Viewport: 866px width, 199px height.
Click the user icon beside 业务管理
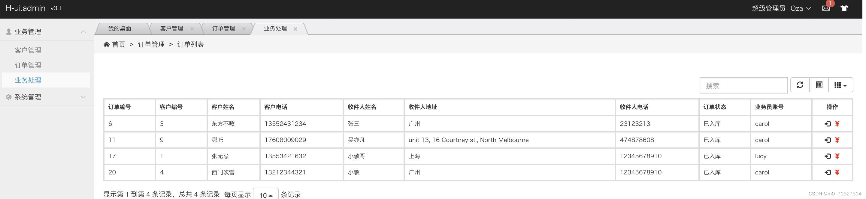point(9,31)
